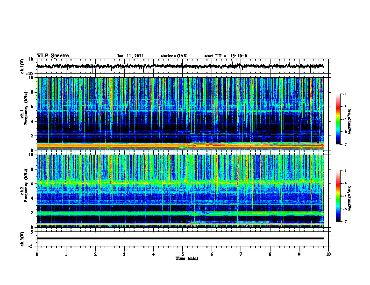Click the ch.1 spectrogram color scale bar
The height and width of the screenshot is (285, 370).
coord(338,119)
